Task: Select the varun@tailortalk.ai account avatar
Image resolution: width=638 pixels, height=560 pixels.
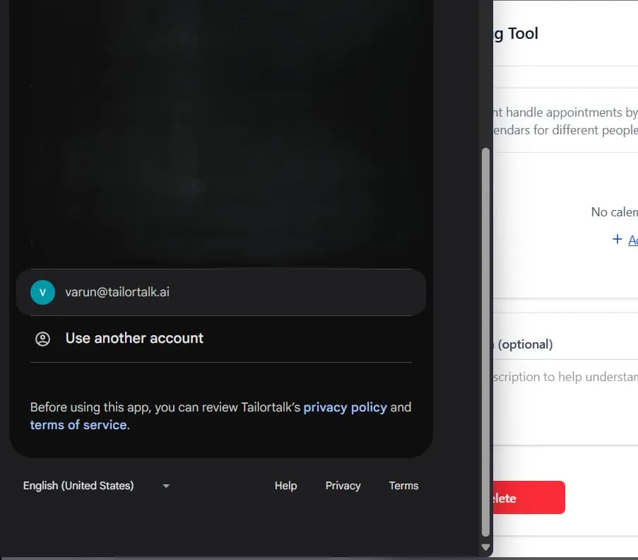Action: (x=42, y=291)
